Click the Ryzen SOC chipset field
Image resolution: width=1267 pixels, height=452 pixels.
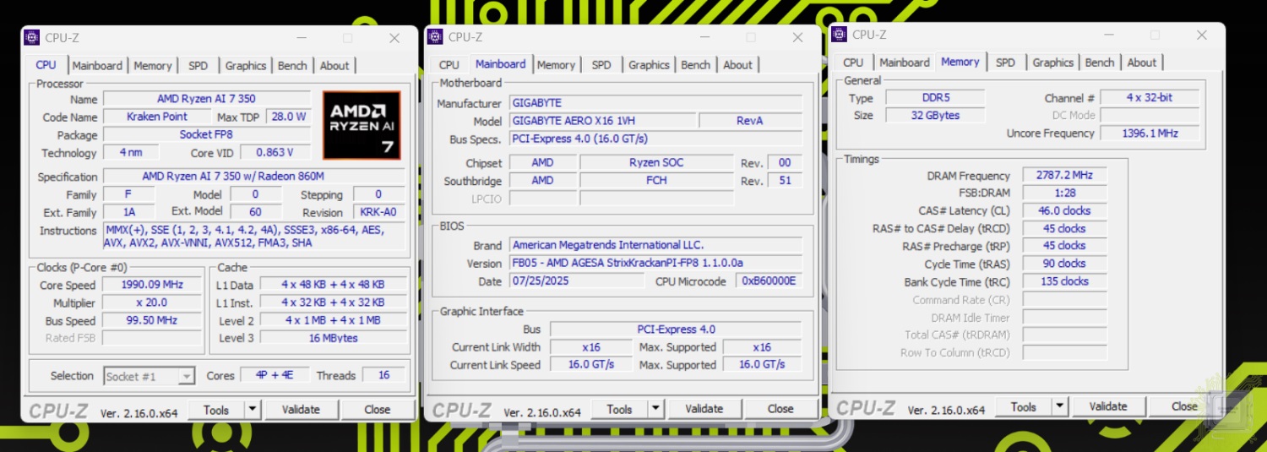coord(656,162)
